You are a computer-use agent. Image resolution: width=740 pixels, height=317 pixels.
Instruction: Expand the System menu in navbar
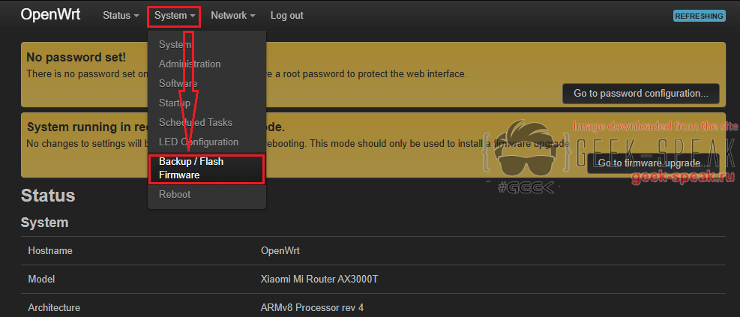[175, 16]
